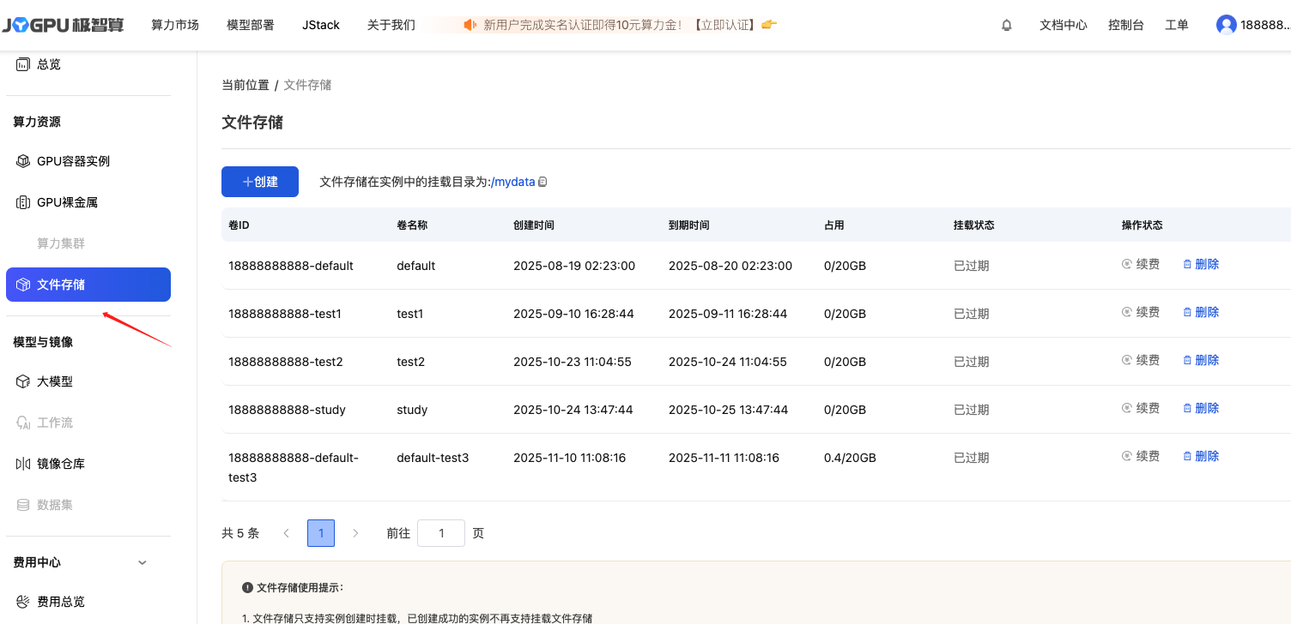Open 算力市场 top menu
1291x624 pixels.
click(x=175, y=25)
